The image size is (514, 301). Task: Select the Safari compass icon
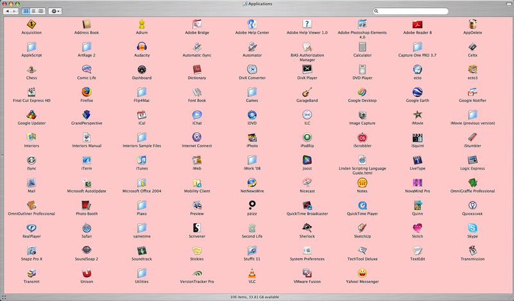pyautogui.click(x=87, y=228)
